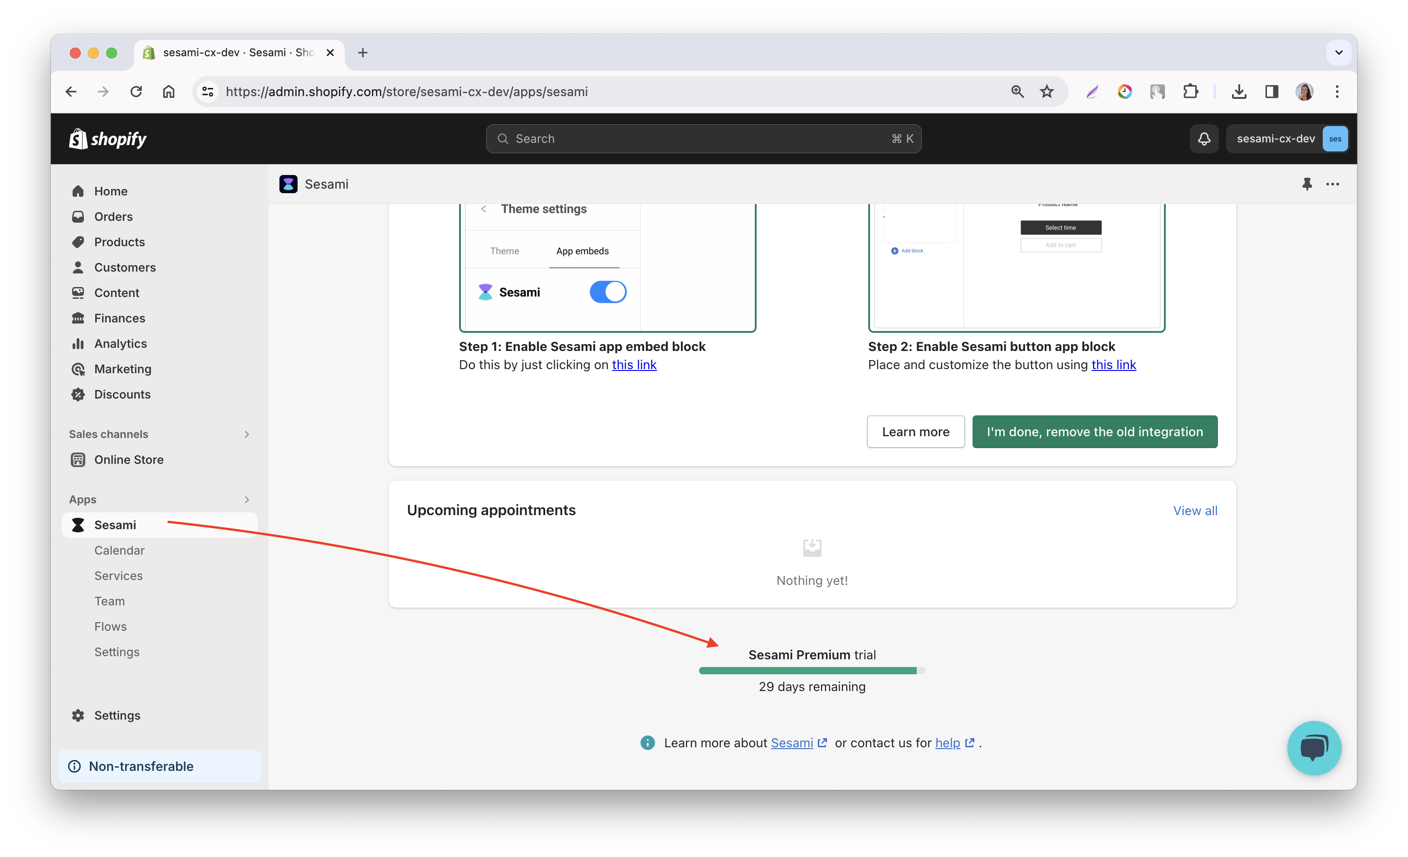Image resolution: width=1408 pixels, height=857 pixels.
Task: Go to browser home page icon
Action: pos(169,92)
